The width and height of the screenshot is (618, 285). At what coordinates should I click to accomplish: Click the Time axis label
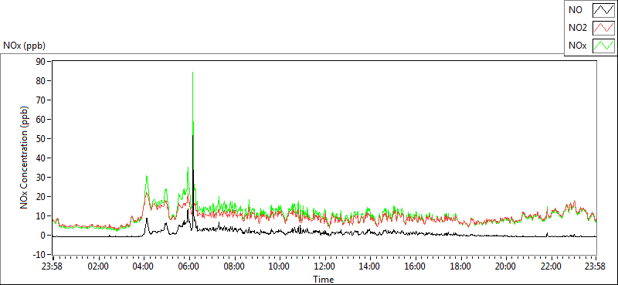pyautogui.click(x=324, y=280)
